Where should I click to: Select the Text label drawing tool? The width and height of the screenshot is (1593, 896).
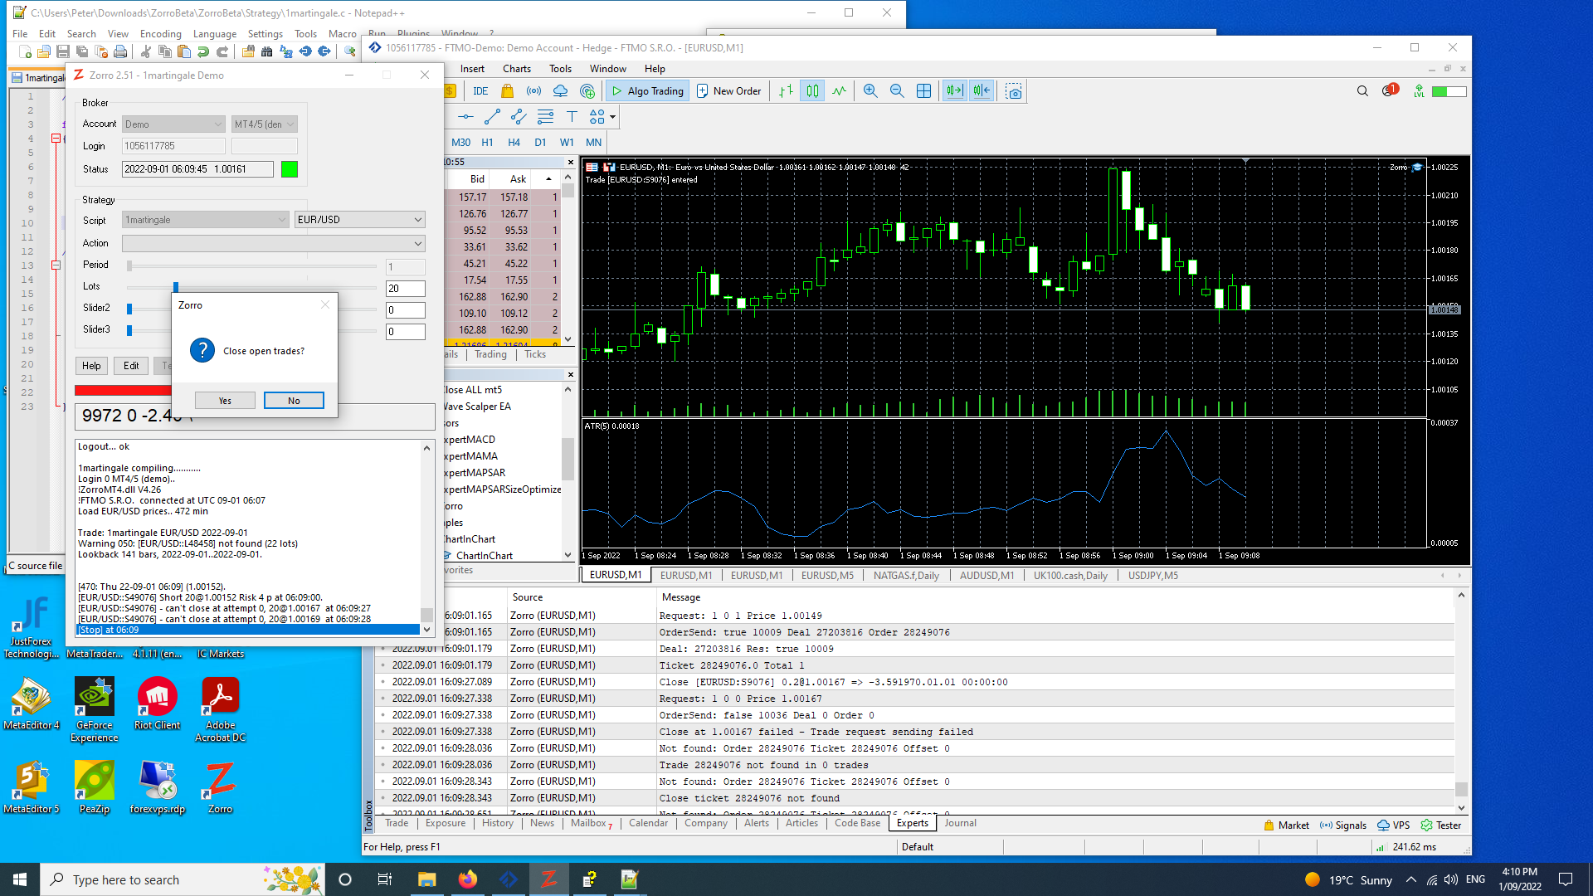572,117
